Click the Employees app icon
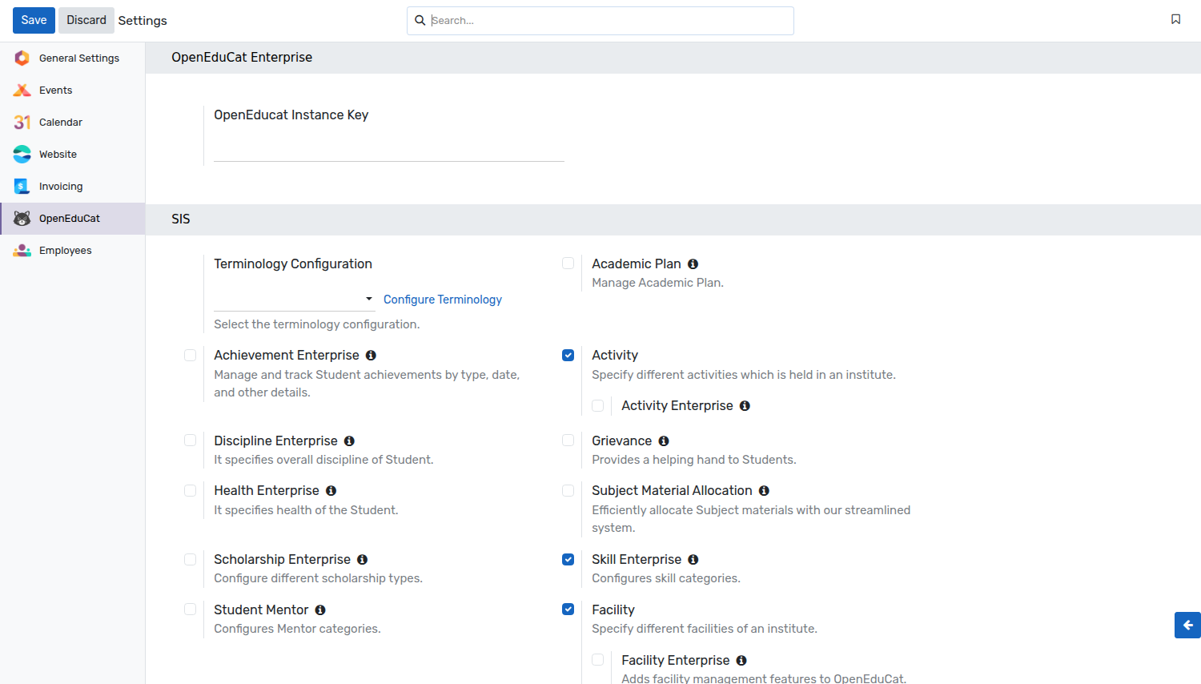 coord(22,250)
